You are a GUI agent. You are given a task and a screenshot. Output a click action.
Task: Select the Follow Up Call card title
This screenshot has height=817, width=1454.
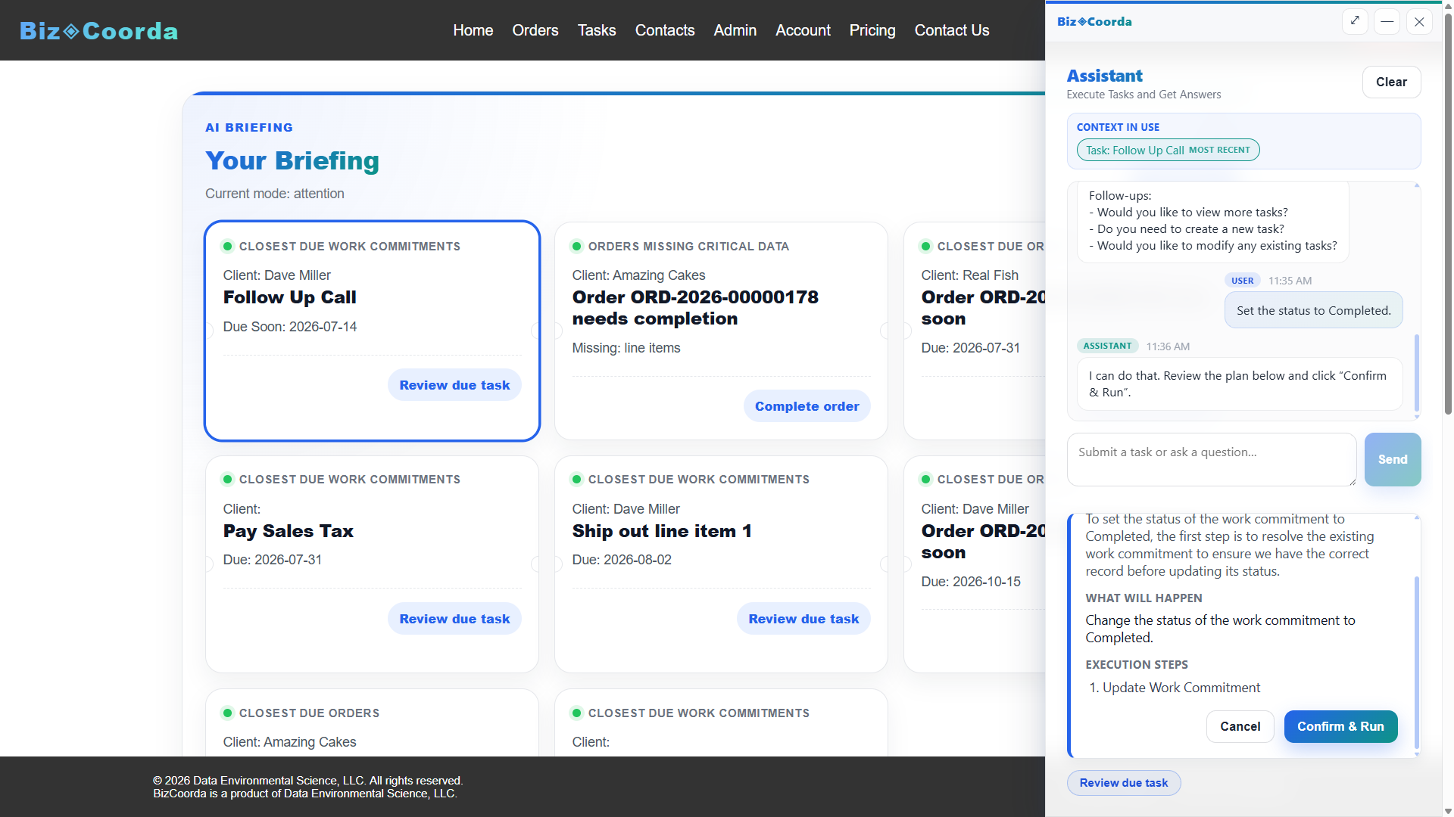(289, 297)
